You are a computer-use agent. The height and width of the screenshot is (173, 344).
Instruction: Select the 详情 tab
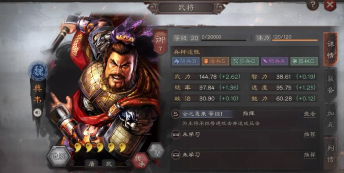[330, 49]
